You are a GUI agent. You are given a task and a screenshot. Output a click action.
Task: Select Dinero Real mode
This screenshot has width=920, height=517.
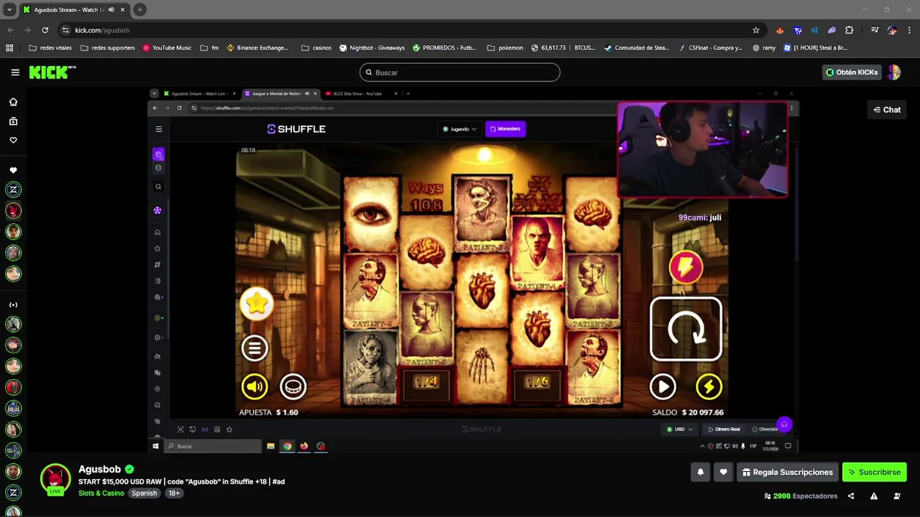pyautogui.click(x=724, y=429)
